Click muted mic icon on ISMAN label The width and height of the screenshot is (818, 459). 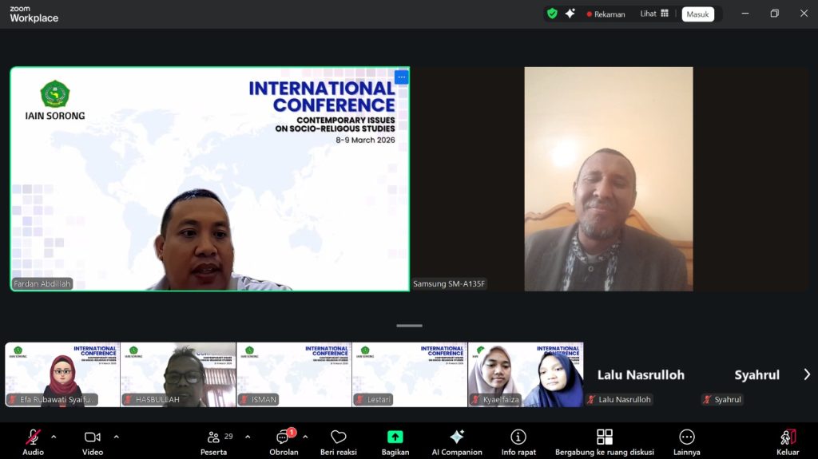pyautogui.click(x=244, y=400)
